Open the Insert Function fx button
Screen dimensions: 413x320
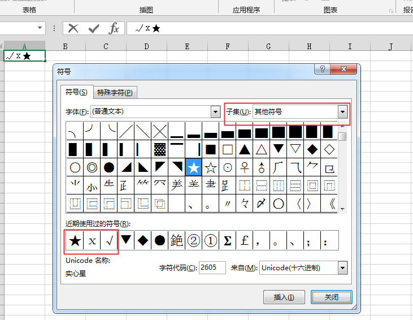tap(114, 28)
